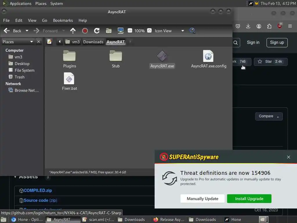Click the Computer toolbar icon
Image resolution: width=297 pixels, height=223 pixels.
(x=121, y=31)
